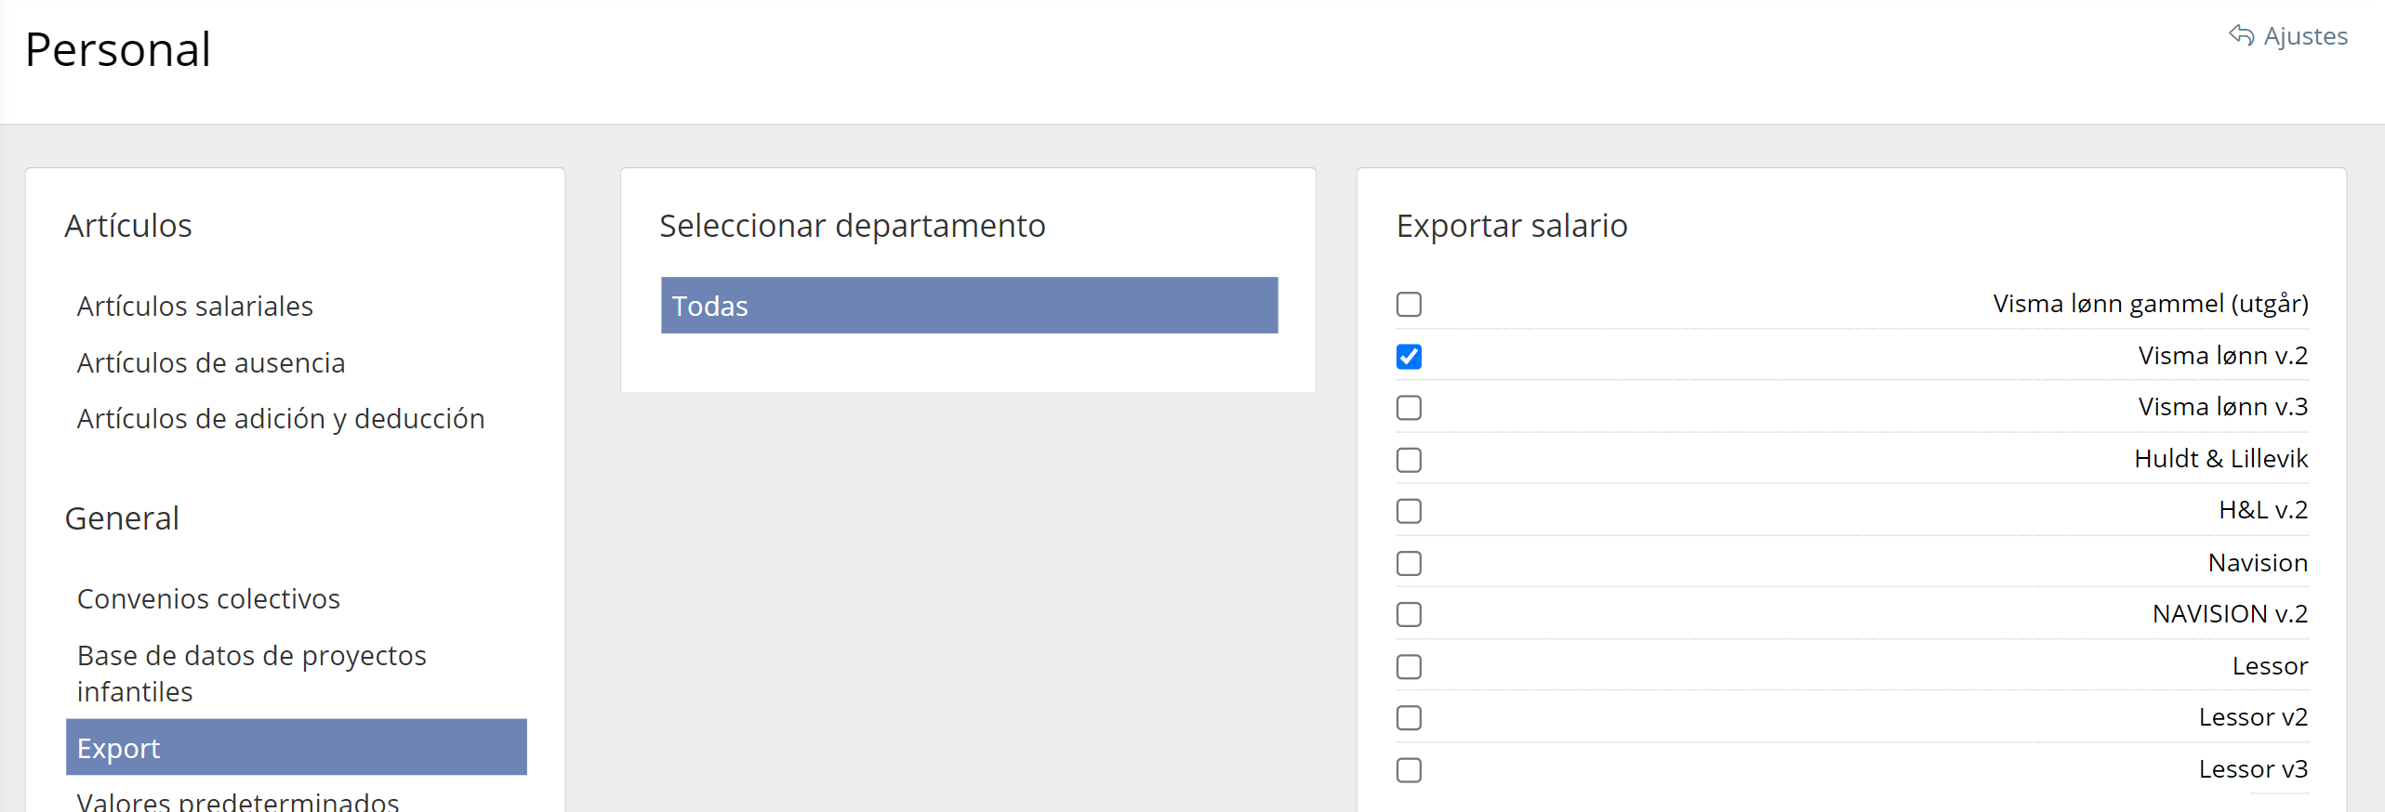The width and height of the screenshot is (2385, 812).
Task: Open Artículos de adición y deducción
Action: pyautogui.click(x=281, y=419)
